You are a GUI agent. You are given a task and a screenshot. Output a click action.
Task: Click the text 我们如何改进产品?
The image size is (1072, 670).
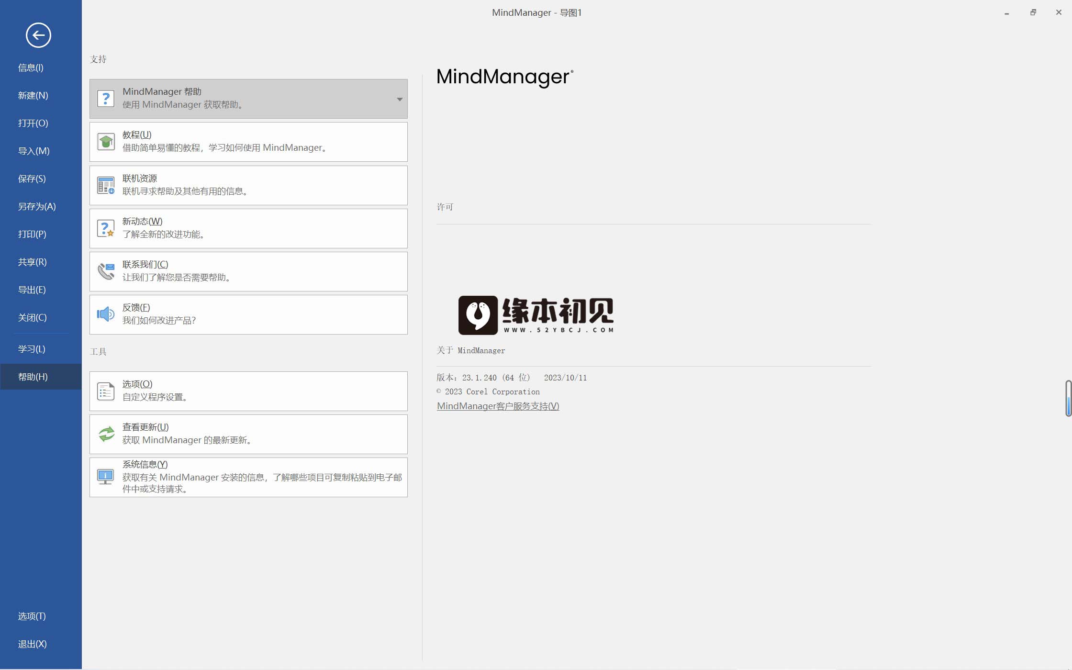(159, 321)
